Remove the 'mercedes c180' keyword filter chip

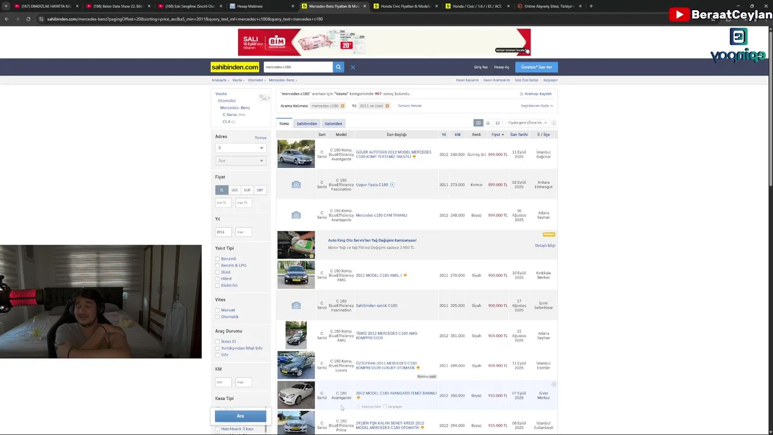(x=342, y=106)
